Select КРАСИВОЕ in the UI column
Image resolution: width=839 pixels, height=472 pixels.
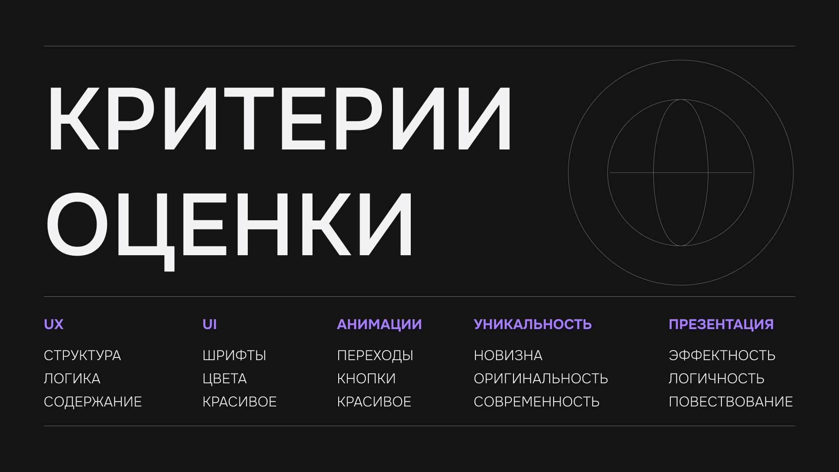click(x=240, y=401)
